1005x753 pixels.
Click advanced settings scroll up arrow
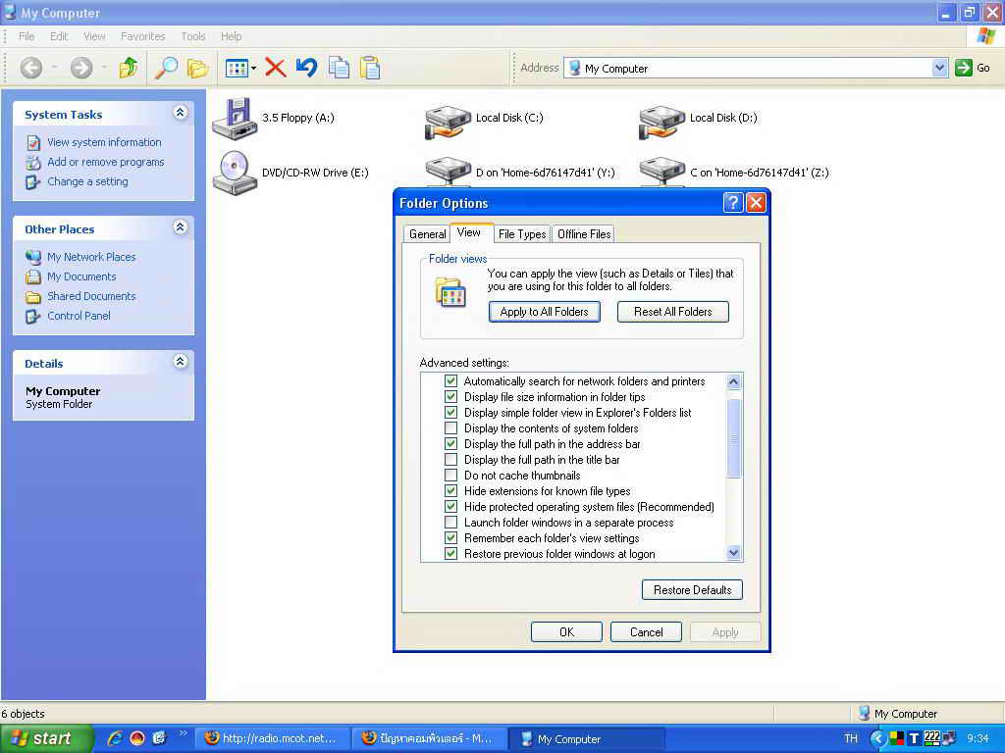click(734, 382)
